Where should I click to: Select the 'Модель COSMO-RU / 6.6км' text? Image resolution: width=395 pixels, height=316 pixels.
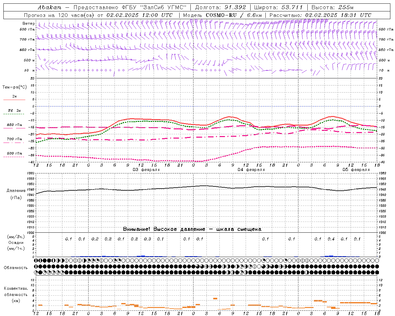222,15
